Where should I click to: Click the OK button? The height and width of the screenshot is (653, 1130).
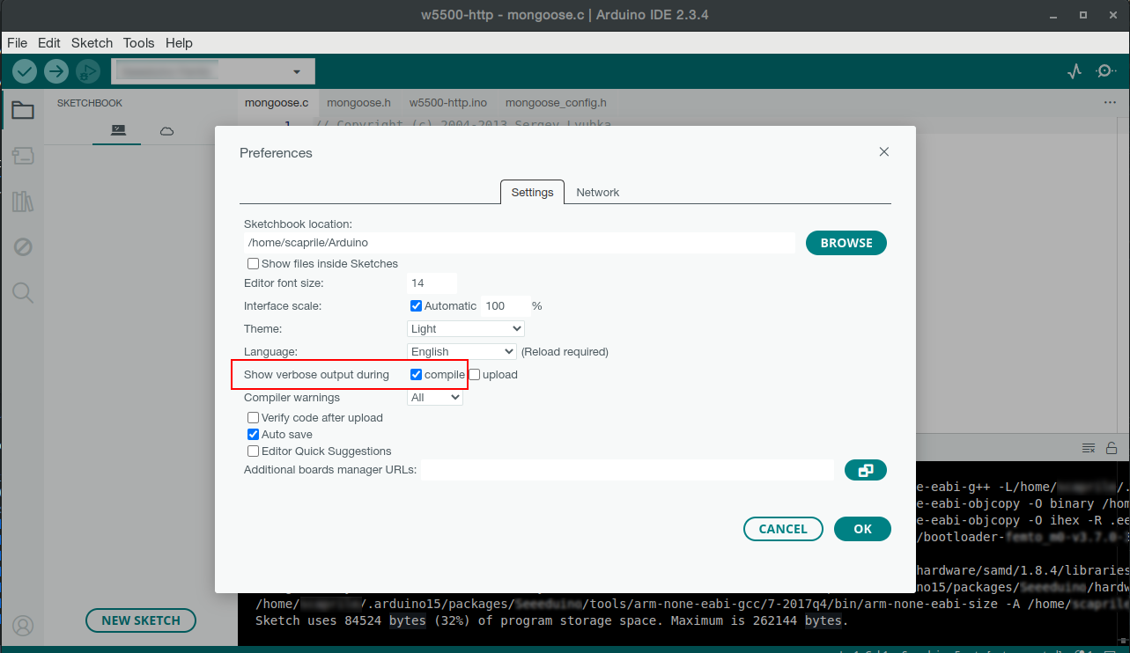(863, 529)
